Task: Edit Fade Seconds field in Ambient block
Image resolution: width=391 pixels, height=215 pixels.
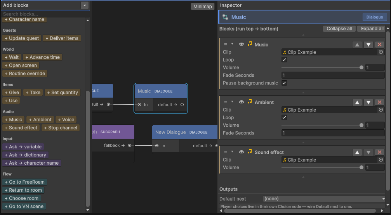Action: click(333, 133)
